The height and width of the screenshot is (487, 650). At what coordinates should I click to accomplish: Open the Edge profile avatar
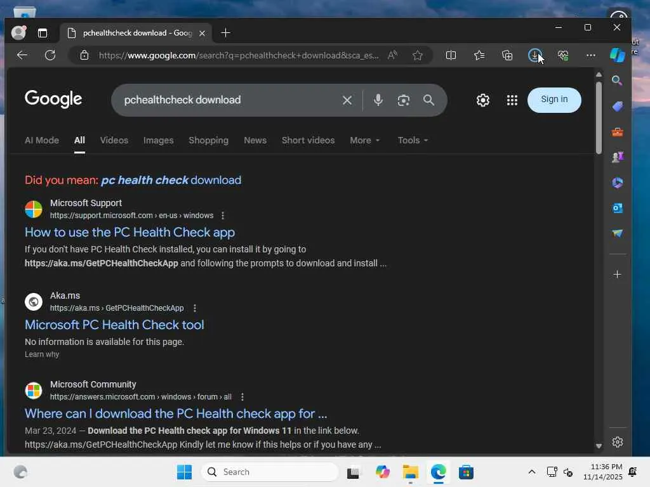coord(18,33)
